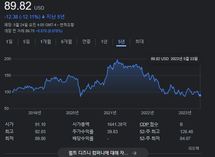Image resolution: width=215 pixels, height=157 pixels.
Task: Click the blue end-point dot on chart
Action: (200, 95)
